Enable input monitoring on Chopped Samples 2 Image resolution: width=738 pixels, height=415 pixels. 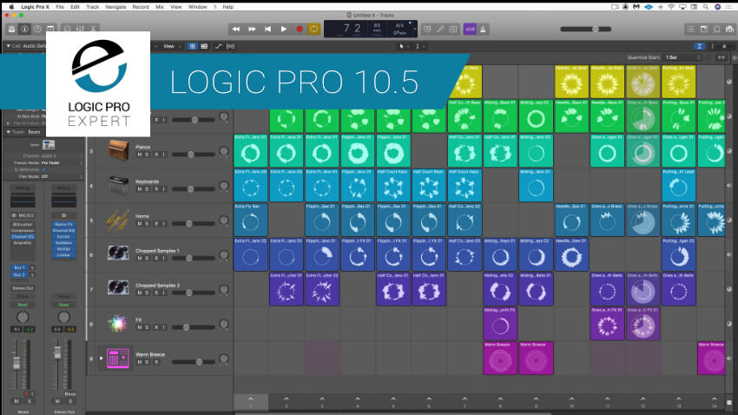pos(164,293)
